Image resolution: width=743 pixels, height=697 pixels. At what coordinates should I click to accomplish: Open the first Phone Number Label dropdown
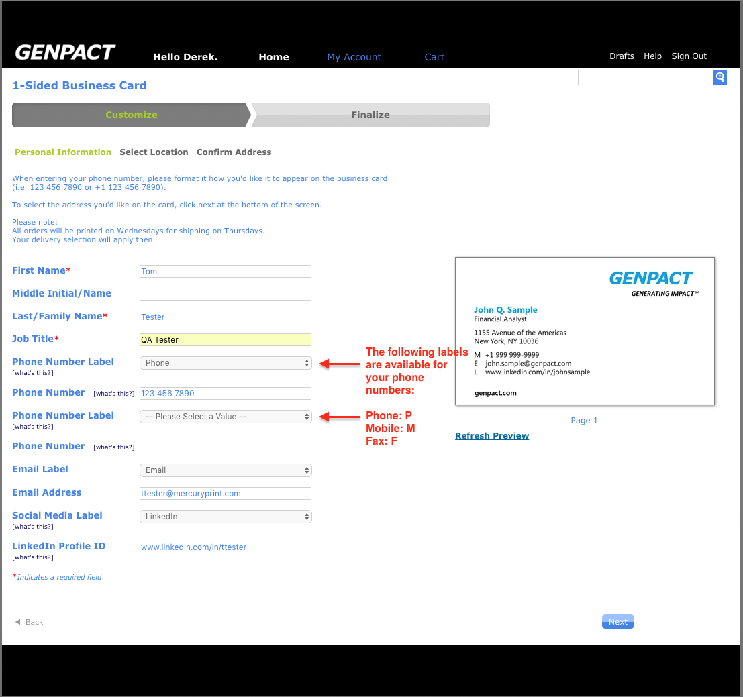pos(226,363)
